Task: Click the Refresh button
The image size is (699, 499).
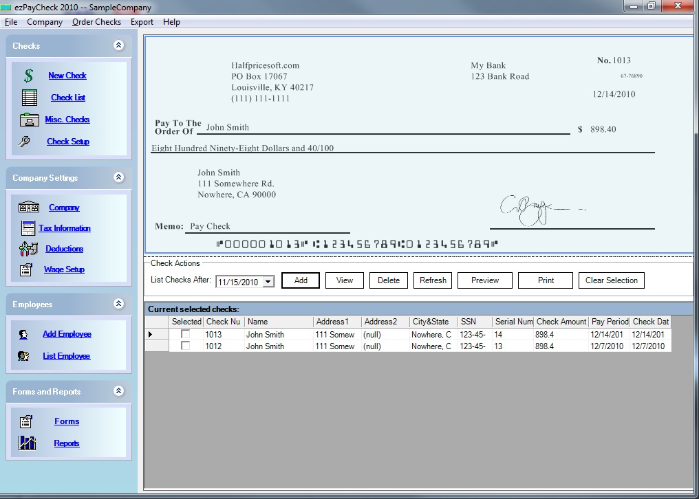Action: [x=433, y=280]
